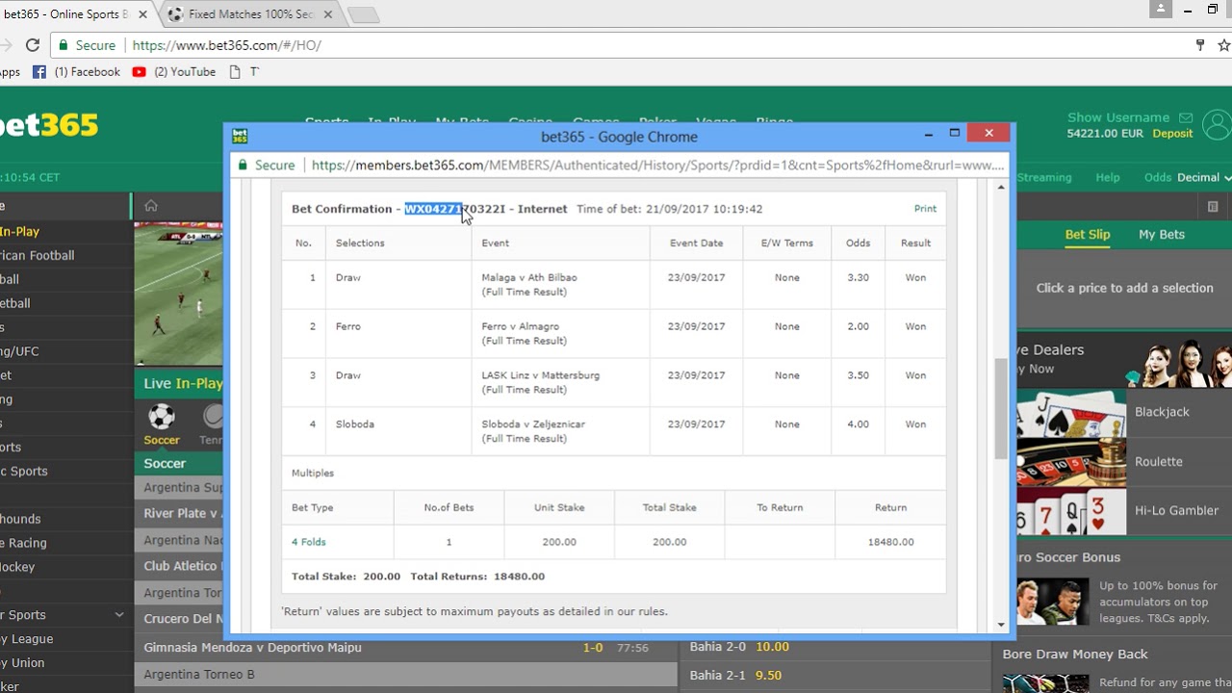Switch to the My Bets tab
1232x693 pixels.
tap(1162, 234)
